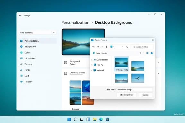Click the Edge icon in dialog toolbar

click(94, 53)
